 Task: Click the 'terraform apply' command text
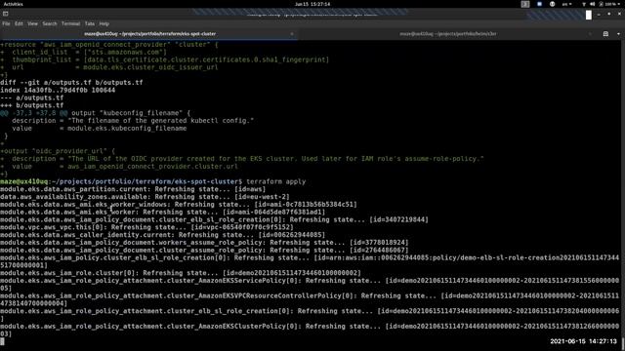click(x=275, y=181)
